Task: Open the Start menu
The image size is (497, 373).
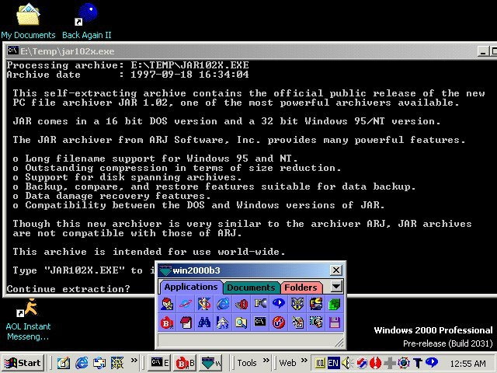Action: [23, 363]
